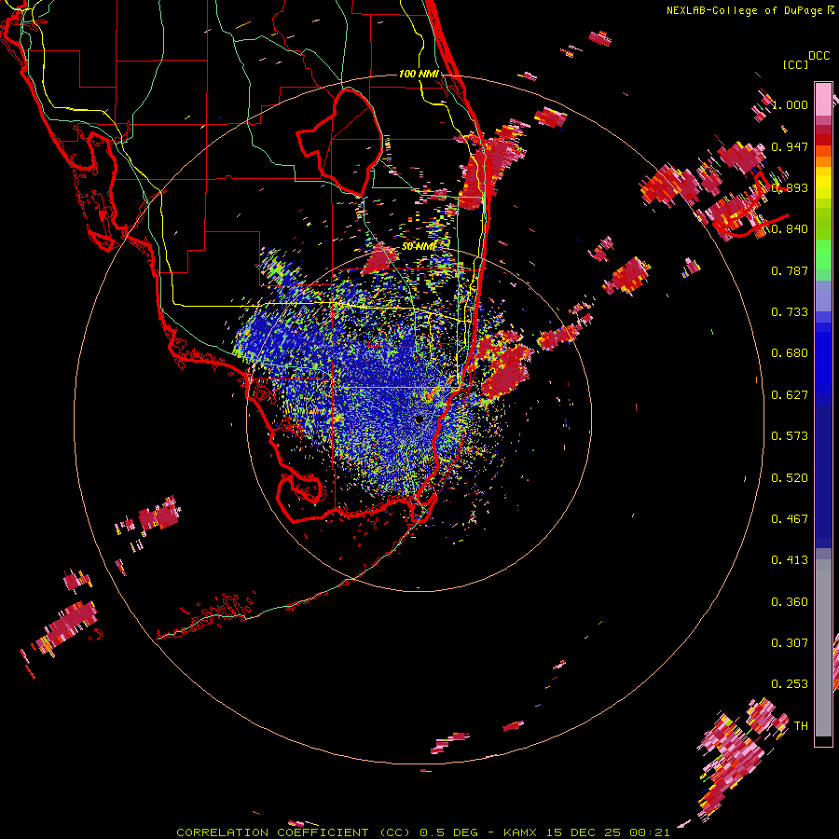Viewport: 839px width, 839px height.
Task: Click the 0.307 scale value
Action: tap(790, 643)
